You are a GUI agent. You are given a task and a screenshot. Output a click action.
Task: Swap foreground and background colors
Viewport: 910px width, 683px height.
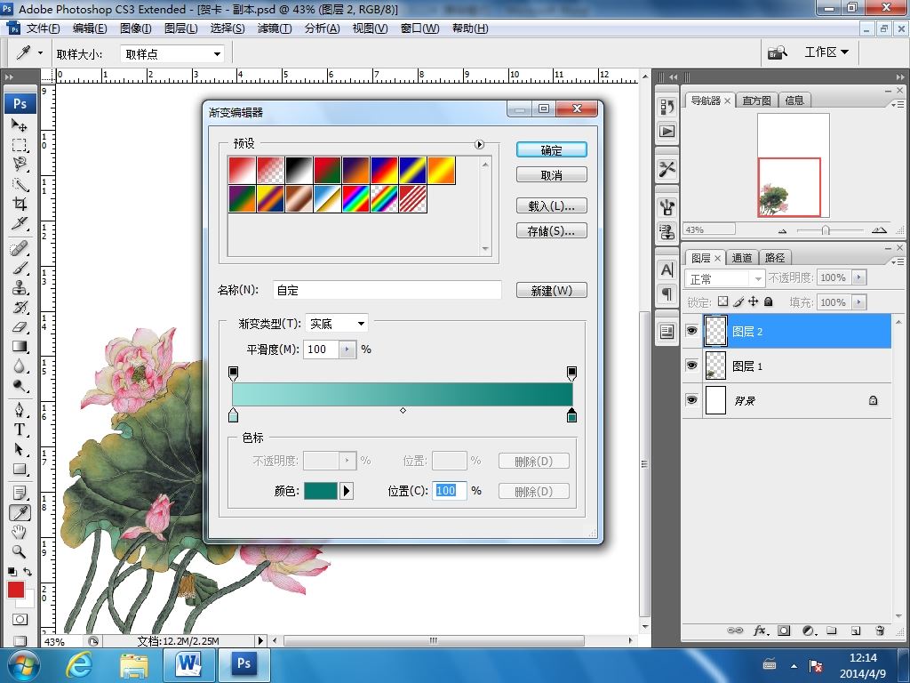click(28, 572)
